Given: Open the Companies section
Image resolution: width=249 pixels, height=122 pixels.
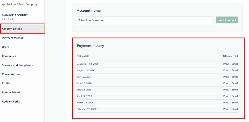Looking at the screenshot, I should 9,56.
